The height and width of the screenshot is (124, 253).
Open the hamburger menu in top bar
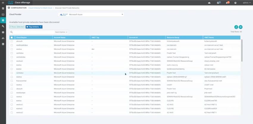3,3
